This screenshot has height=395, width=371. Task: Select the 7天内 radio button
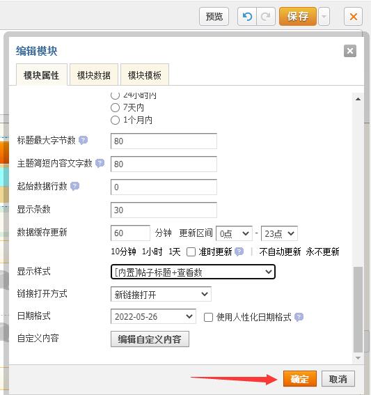pos(115,108)
